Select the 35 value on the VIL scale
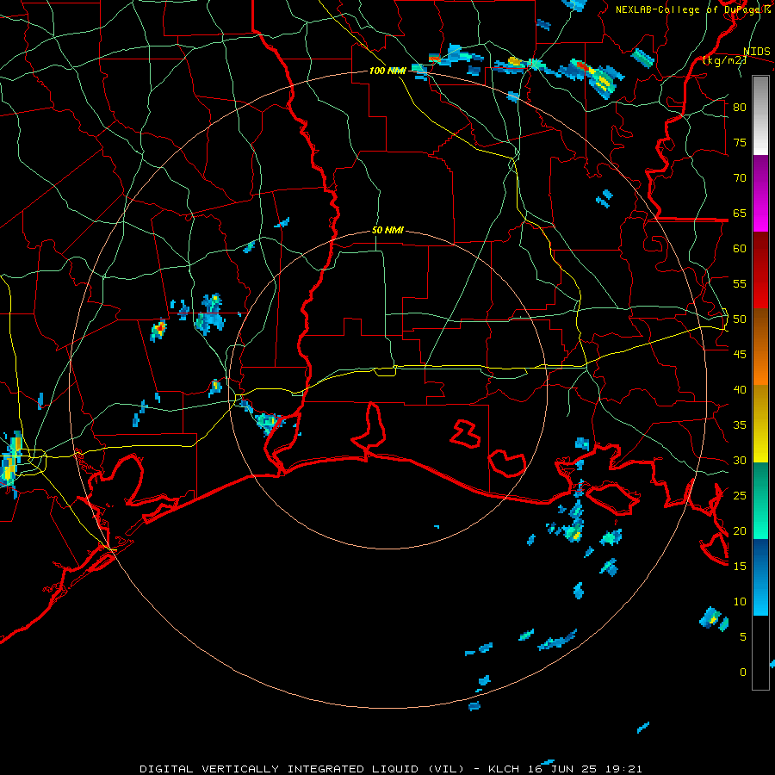The height and width of the screenshot is (775, 775). (x=740, y=425)
